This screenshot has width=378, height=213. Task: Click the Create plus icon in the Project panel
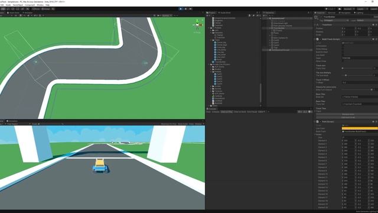point(207,15)
